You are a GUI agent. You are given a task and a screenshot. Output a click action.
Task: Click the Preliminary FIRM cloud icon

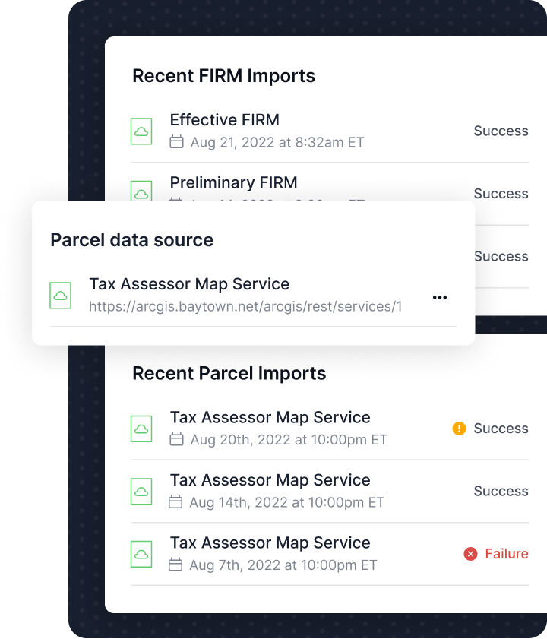pos(141,192)
